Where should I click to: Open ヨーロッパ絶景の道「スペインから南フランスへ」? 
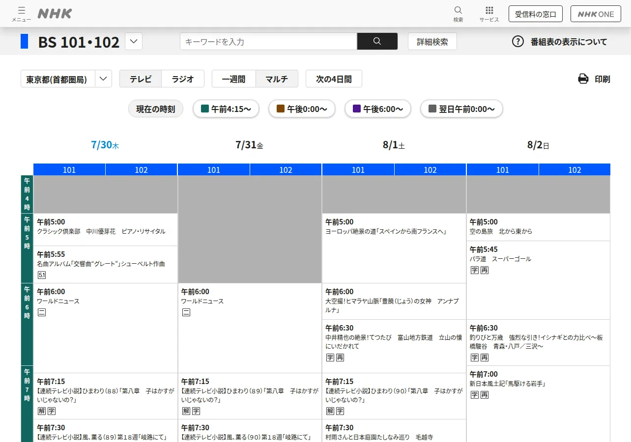click(386, 231)
